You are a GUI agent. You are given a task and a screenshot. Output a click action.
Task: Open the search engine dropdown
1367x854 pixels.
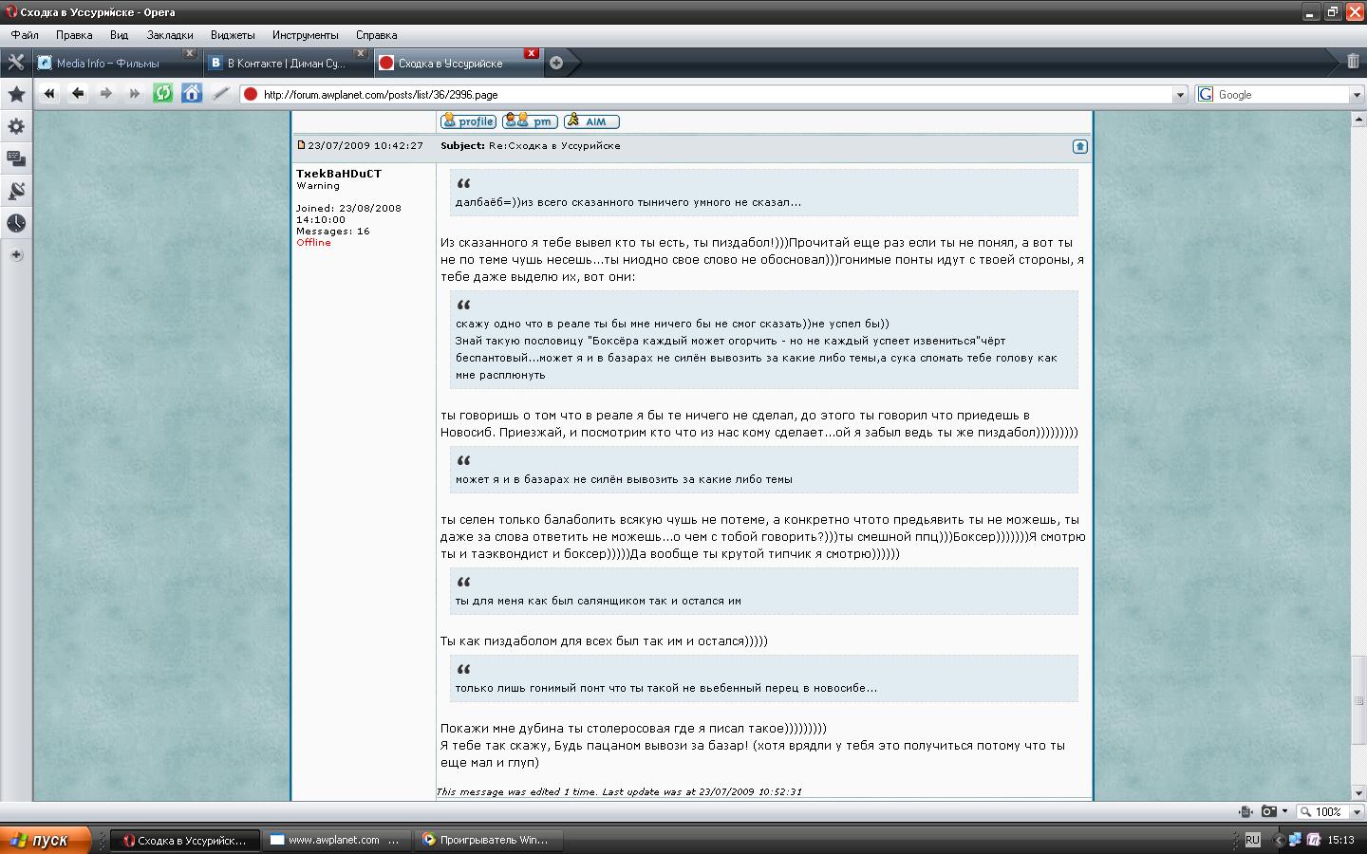pyautogui.click(x=1357, y=95)
